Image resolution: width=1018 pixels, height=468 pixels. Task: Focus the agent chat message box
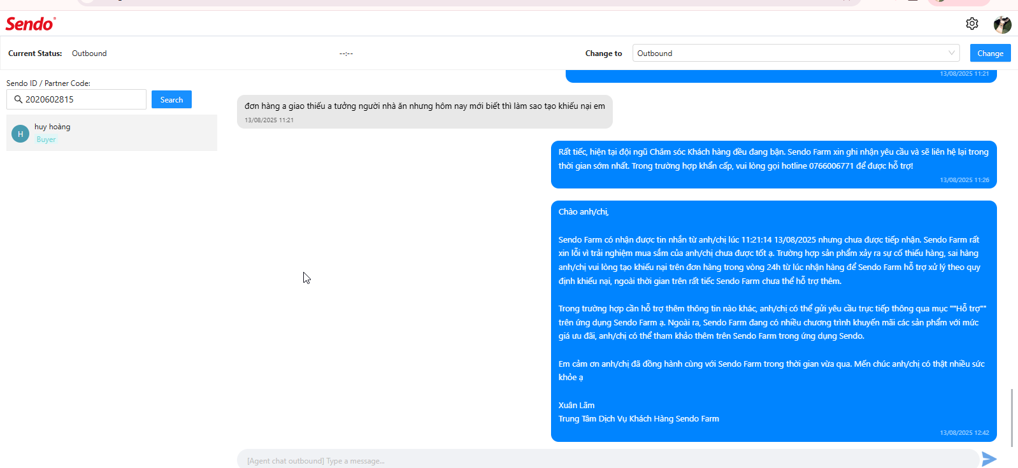click(608, 460)
